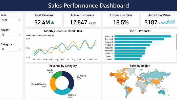Click the United States on the map
This screenshot has height=99, width=177.
pyautogui.click(x=122, y=81)
